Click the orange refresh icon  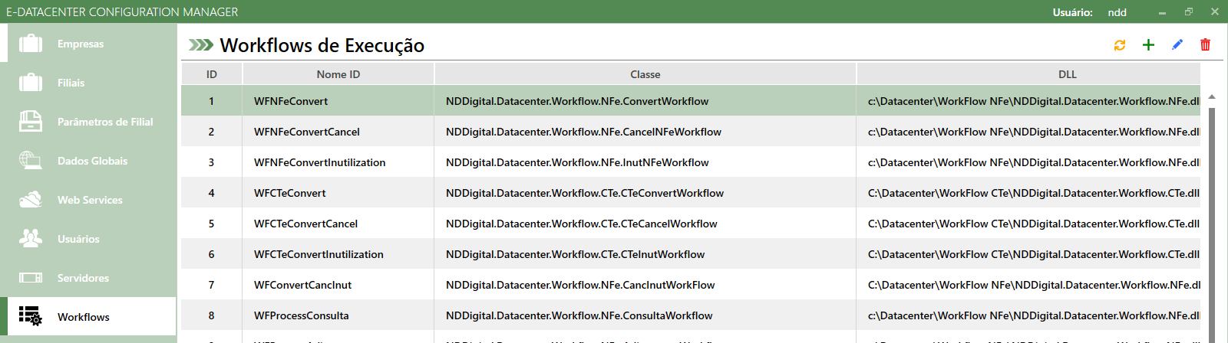(1120, 45)
